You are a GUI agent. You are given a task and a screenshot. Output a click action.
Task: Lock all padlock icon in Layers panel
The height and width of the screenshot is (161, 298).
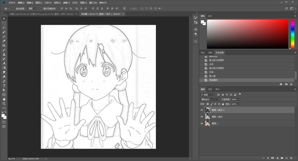click(x=223, y=104)
